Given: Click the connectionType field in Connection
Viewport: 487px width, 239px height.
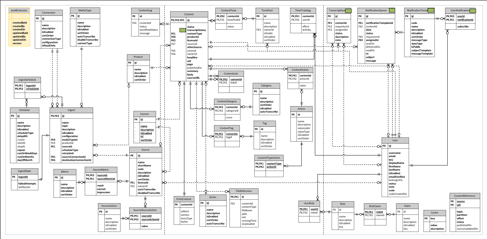Looking at the screenshot, I should coord(52,39).
